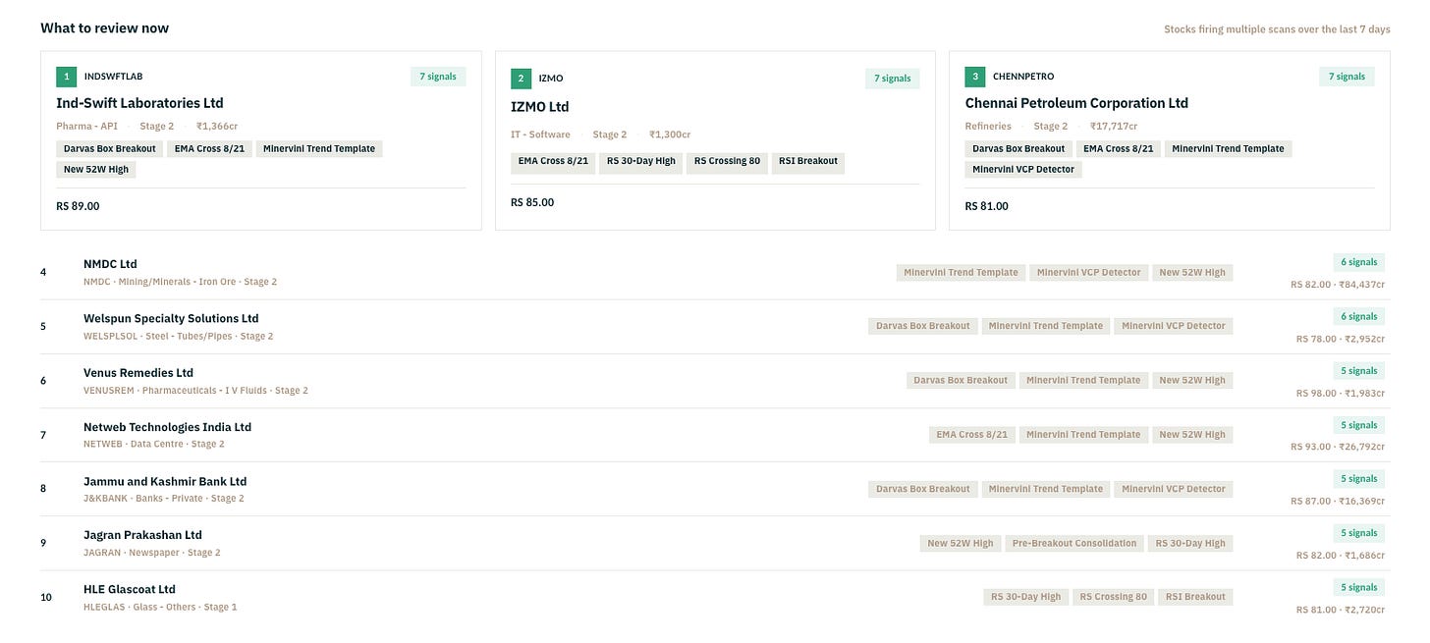Click RS 89.00 value on Ind-Swift card
Image resolution: width=1430 pixels, height=643 pixels.
(x=78, y=206)
